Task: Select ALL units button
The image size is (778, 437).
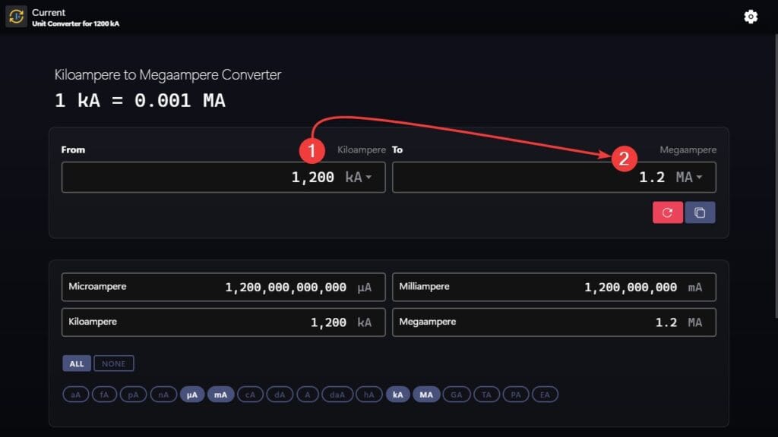Action: pyautogui.click(x=77, y=363)
